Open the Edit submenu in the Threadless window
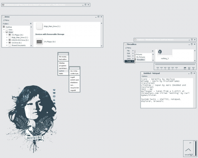This screenshot has width=198, height=158. (129, 53)
